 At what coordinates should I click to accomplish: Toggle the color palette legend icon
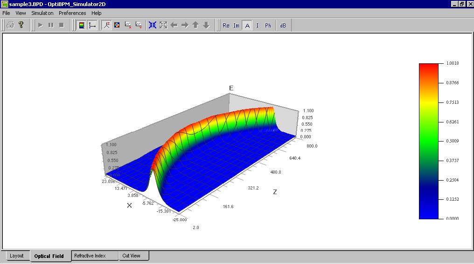point(81,25)
